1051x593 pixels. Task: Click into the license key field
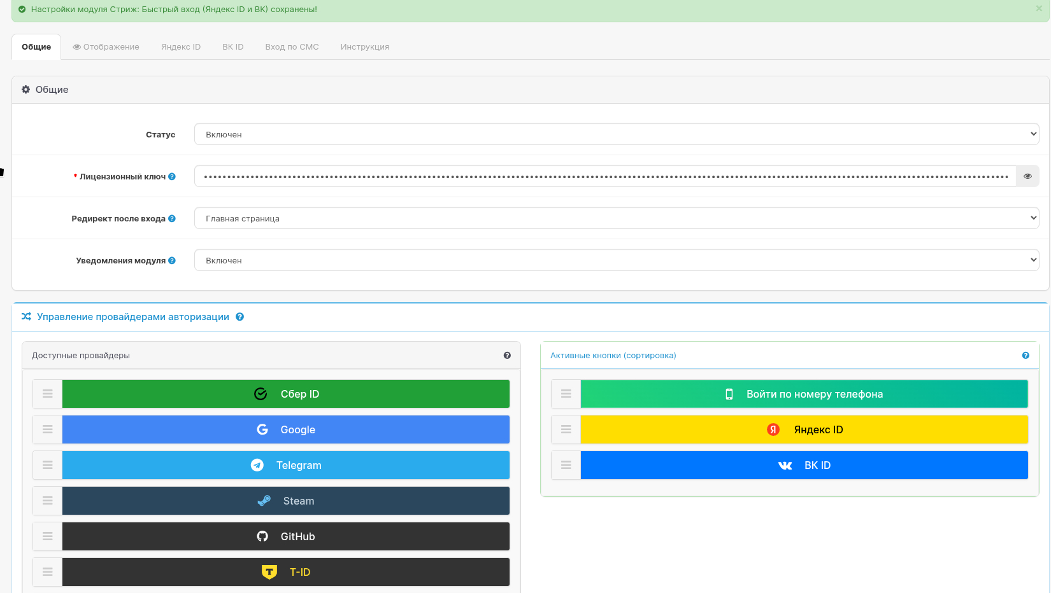click(605, 176)
